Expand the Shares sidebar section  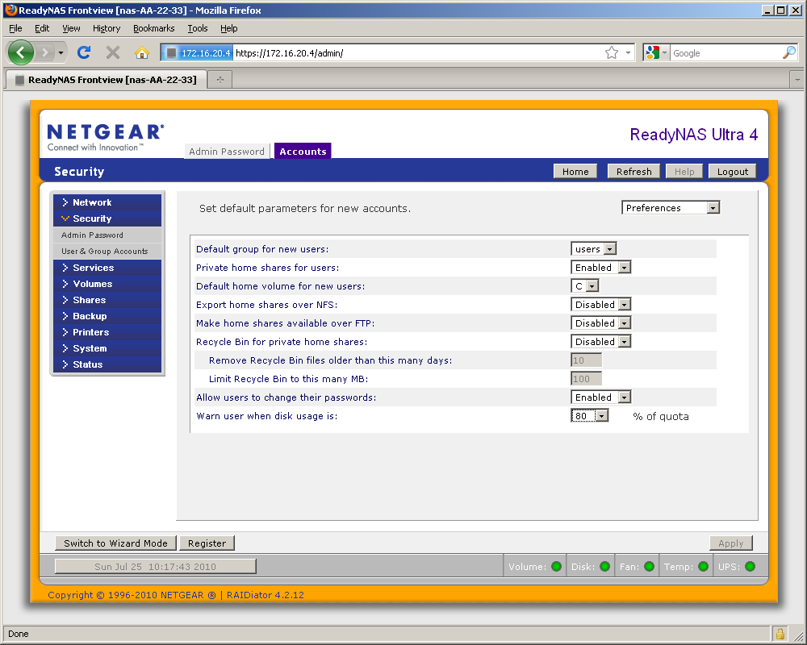tap(107, 300)
